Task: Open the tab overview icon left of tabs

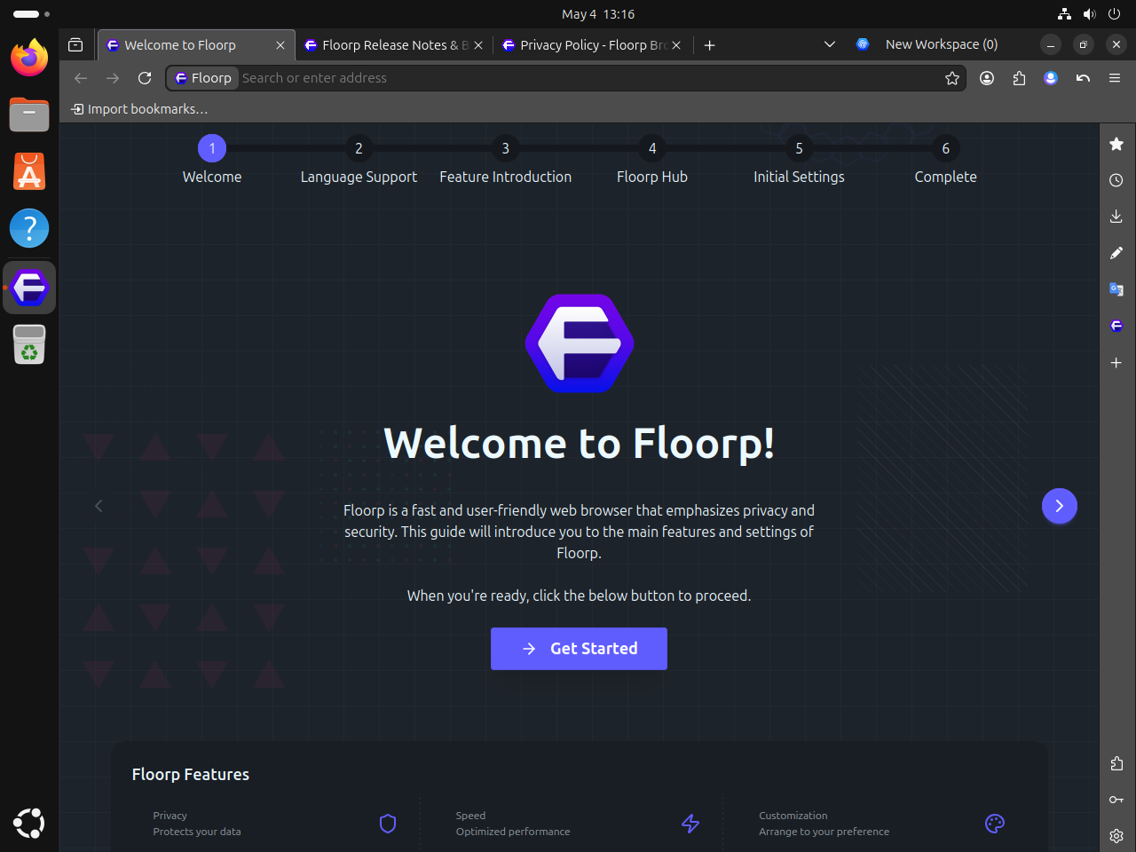Action: (x=75, y=44)
